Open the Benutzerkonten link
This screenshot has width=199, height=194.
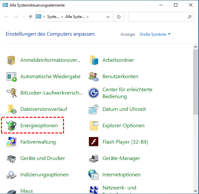(120, 77)
